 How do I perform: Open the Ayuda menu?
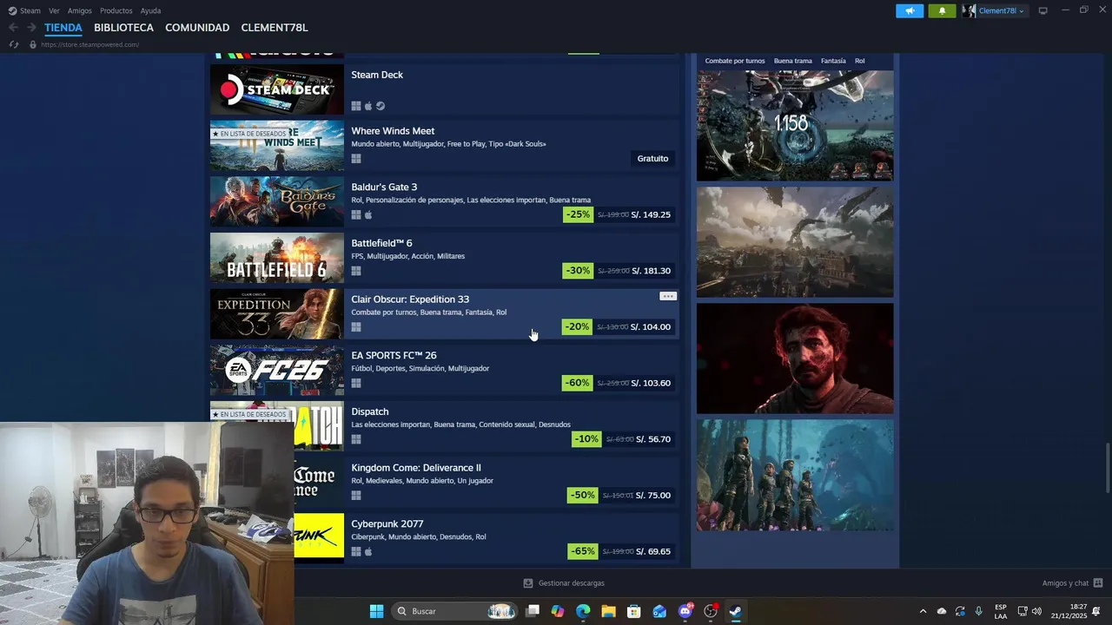pyautogui.click(x=151, y=10)
